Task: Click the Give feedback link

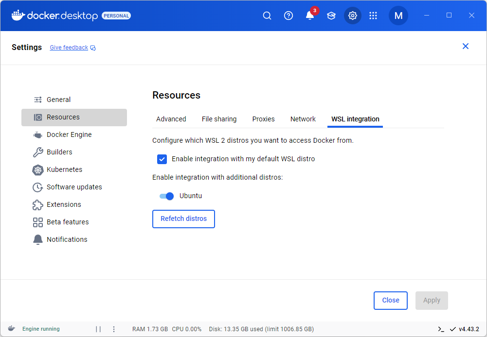Action: (x=69, y=48)
